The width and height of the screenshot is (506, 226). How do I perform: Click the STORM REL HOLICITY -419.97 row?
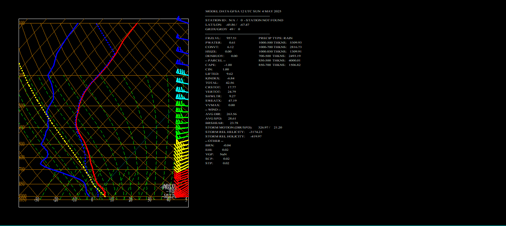coord(233,136)
